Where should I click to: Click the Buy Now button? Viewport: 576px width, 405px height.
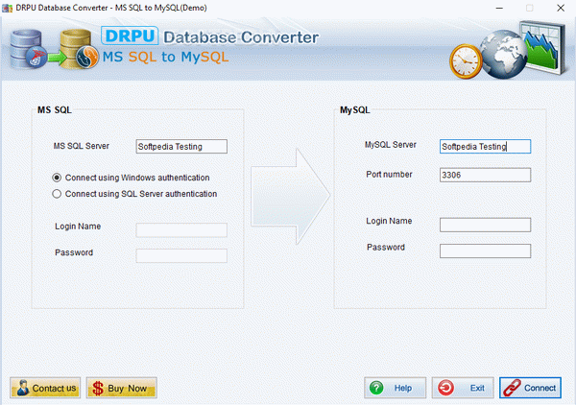point(122,388)
